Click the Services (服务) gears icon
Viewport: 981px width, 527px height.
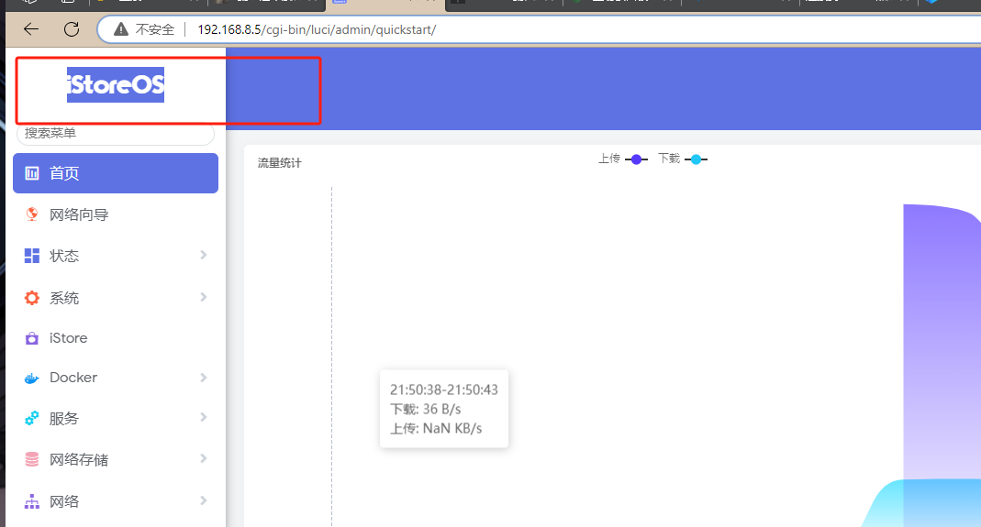[32, 418]
